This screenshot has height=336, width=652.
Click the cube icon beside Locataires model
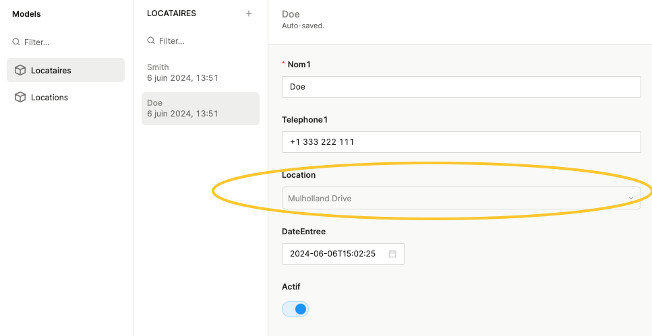pos(20,71)
